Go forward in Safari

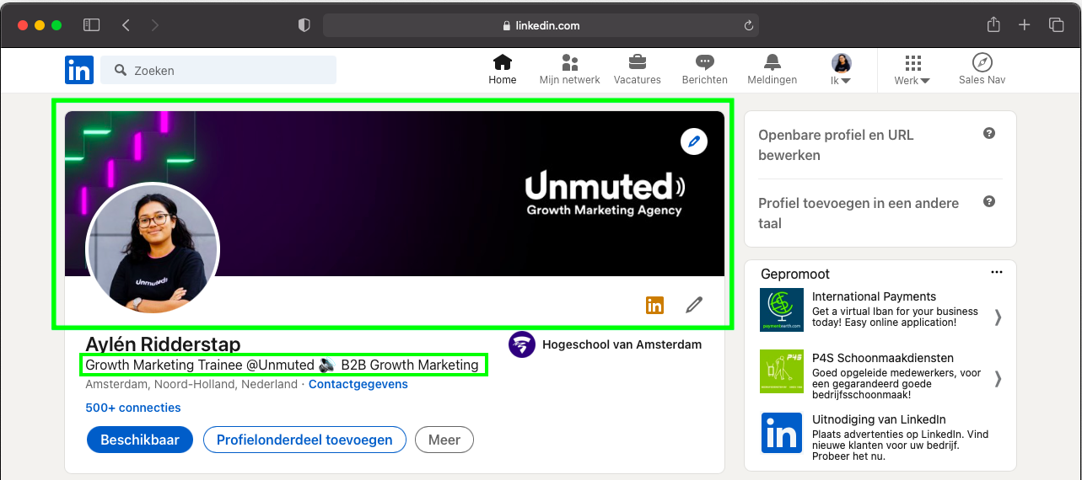pos(155,25)
